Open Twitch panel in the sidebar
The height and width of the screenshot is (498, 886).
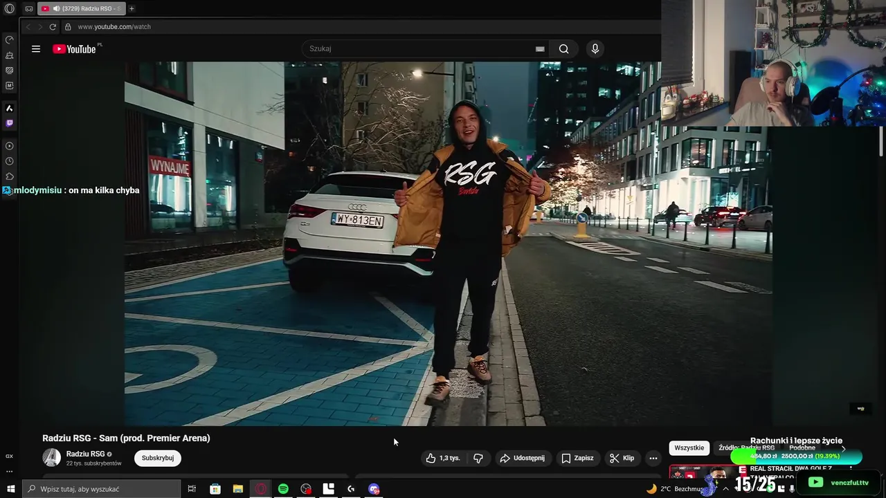10,124
